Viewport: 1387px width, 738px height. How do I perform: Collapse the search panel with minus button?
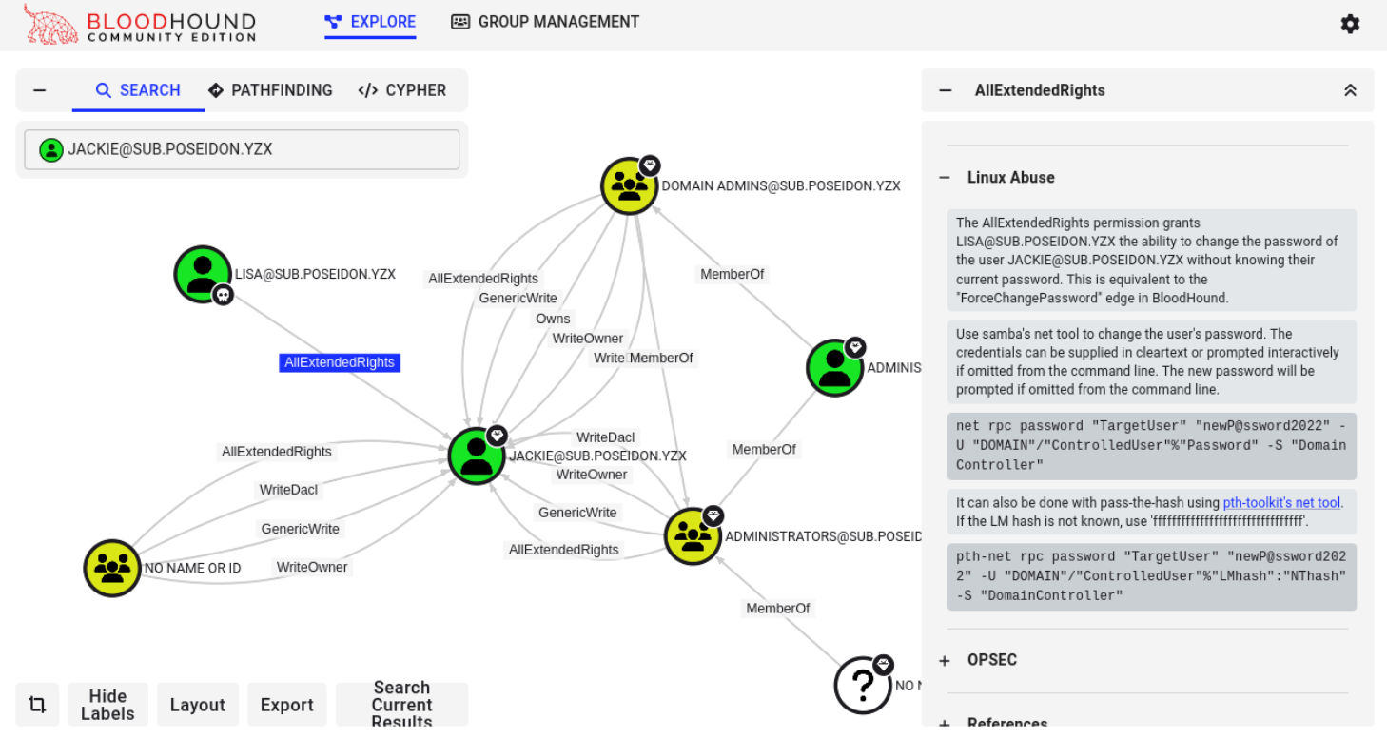point(40,90)
